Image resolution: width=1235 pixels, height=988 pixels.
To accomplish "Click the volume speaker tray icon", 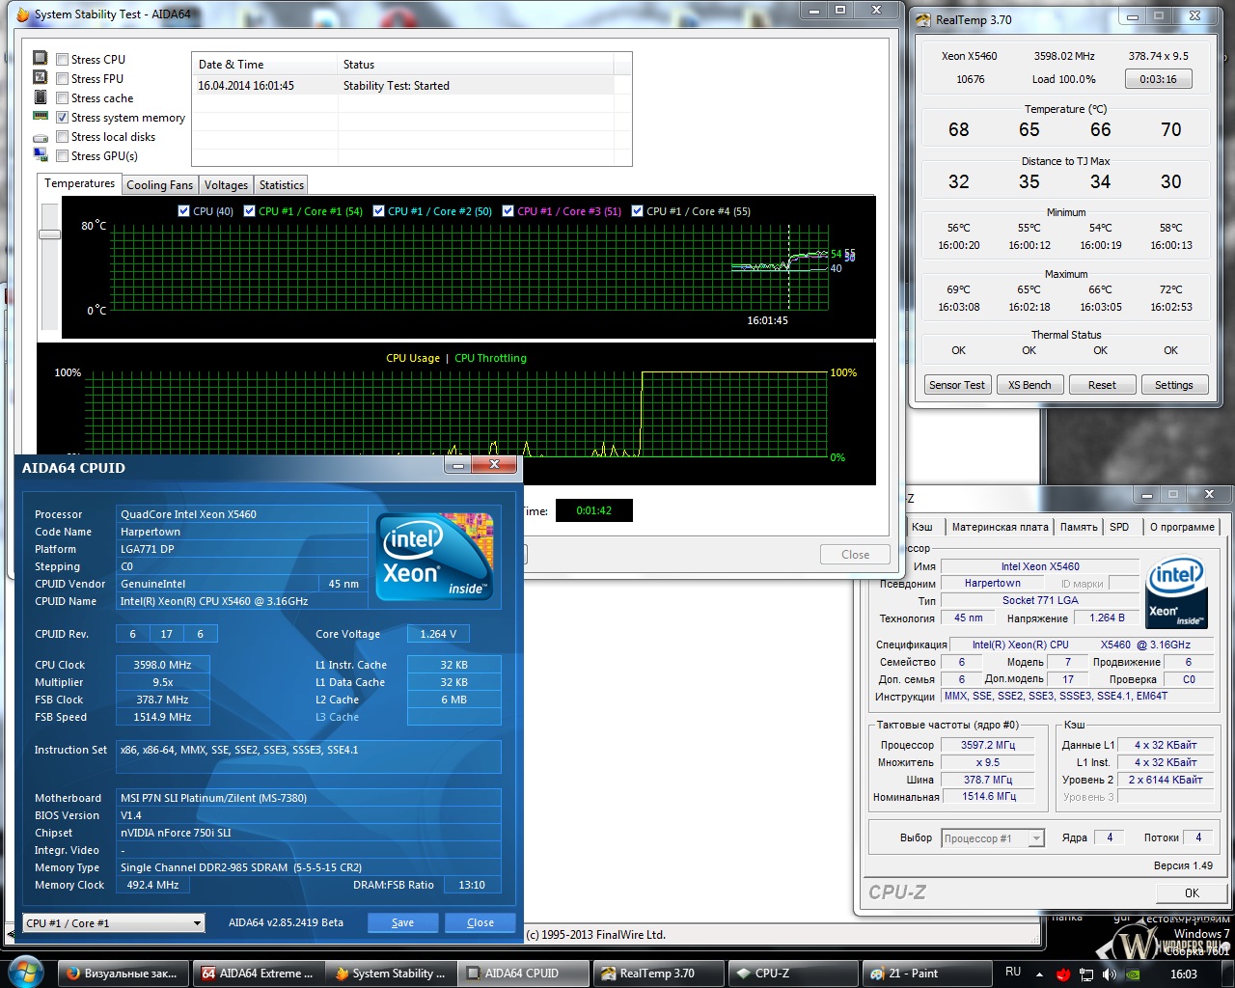I will click(x=1110, y=974).
